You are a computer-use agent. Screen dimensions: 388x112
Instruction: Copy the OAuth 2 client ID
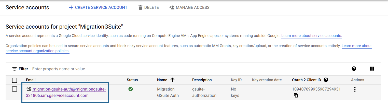(x=296, y=96)
